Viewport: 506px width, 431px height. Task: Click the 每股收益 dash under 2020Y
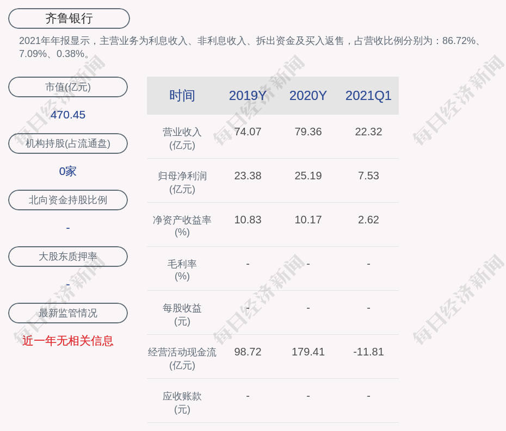(308, 308)
